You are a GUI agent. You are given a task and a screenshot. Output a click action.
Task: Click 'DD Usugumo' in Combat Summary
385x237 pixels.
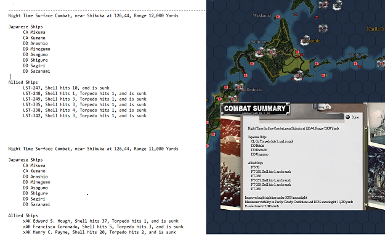(259, 154)
